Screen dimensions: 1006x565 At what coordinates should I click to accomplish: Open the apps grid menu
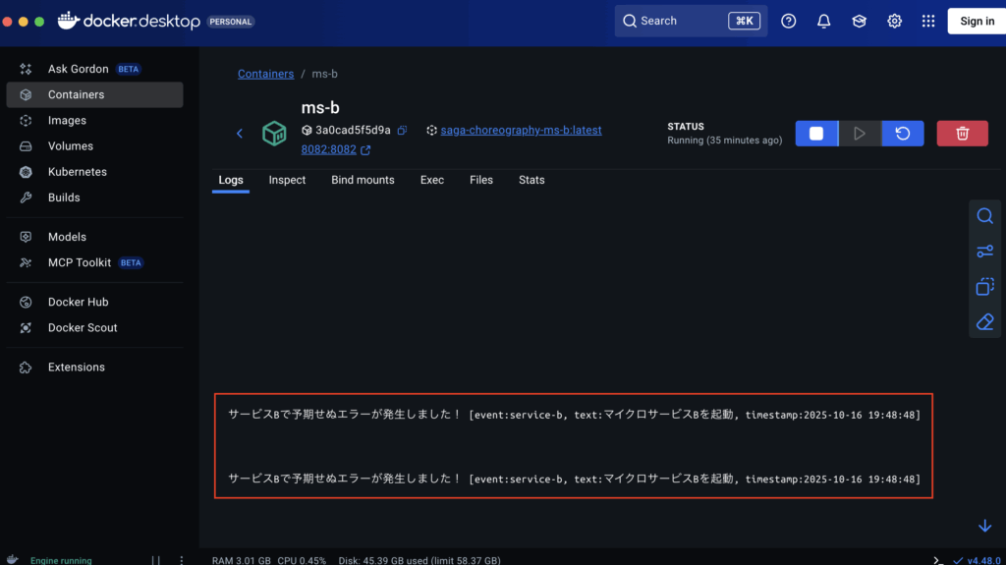click(928, 21)
